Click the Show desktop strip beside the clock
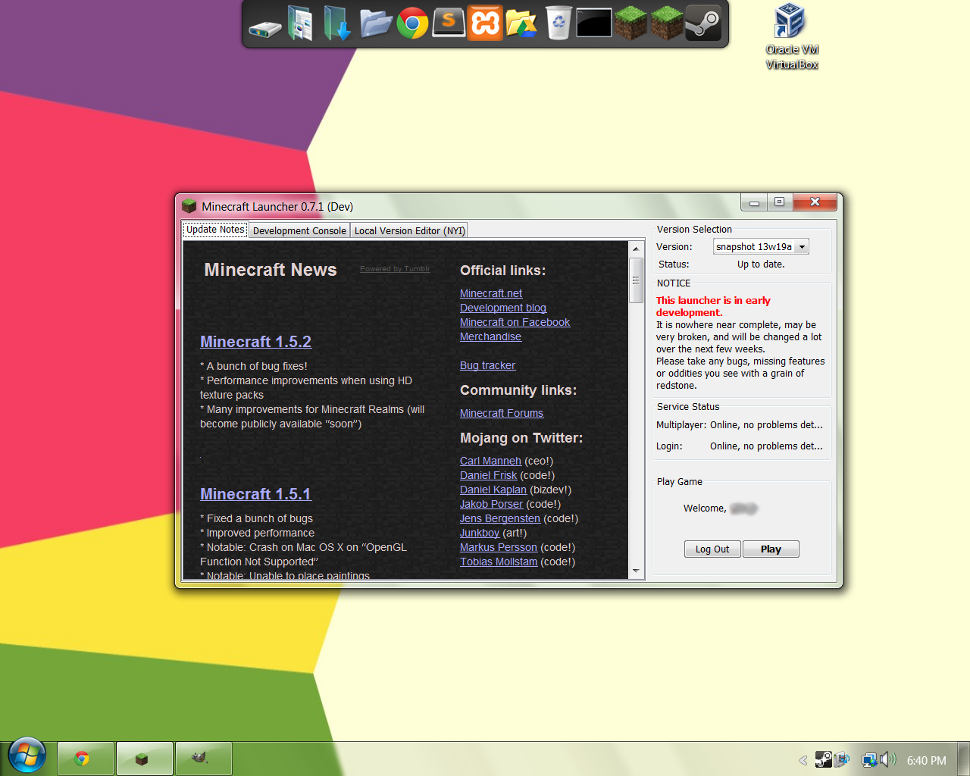 963,759
